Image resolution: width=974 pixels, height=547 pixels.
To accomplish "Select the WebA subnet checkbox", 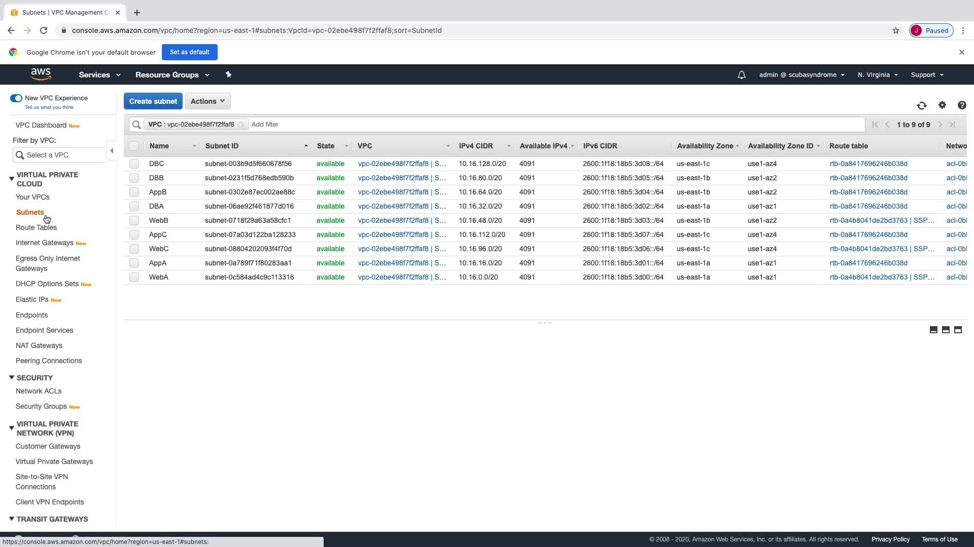I will pyautogui.click(x=134, y=277).
